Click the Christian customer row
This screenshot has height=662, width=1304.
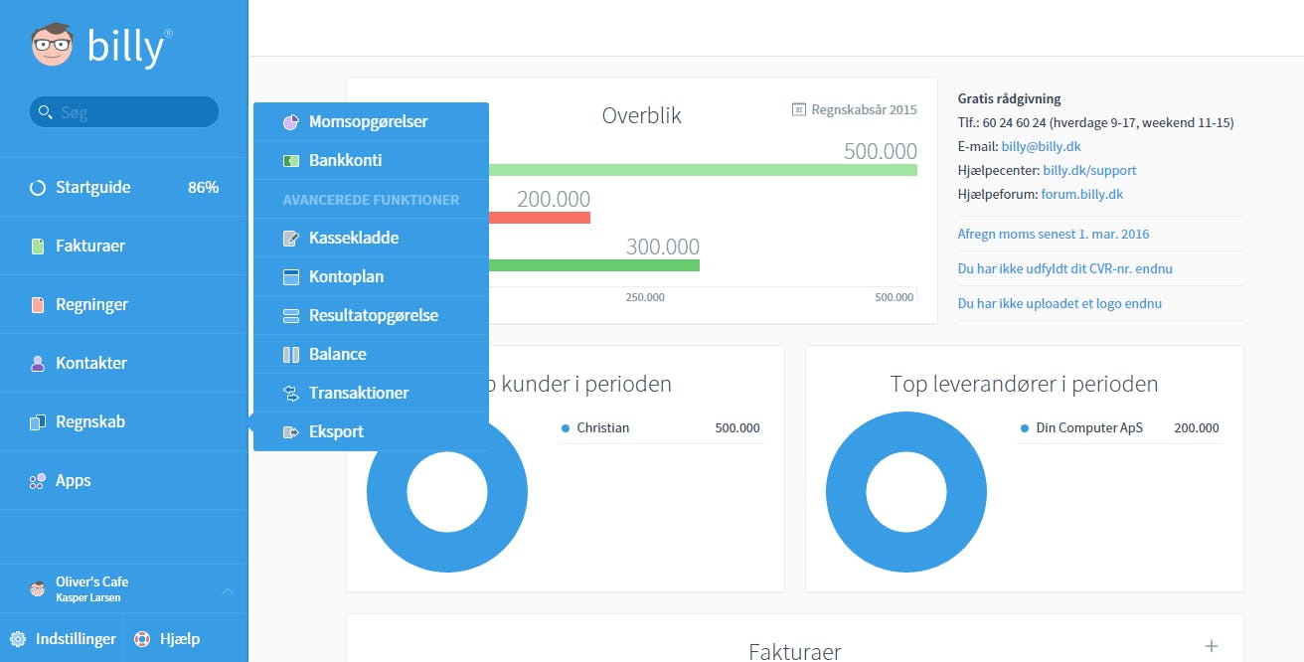661,428
